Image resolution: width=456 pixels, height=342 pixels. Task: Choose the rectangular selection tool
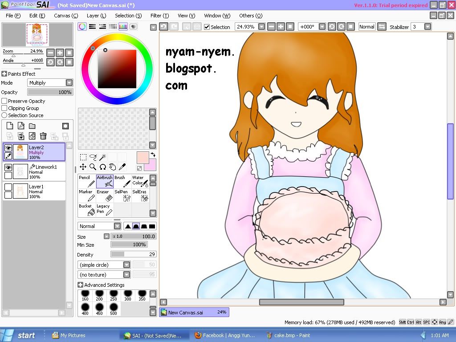click(83, 157)
